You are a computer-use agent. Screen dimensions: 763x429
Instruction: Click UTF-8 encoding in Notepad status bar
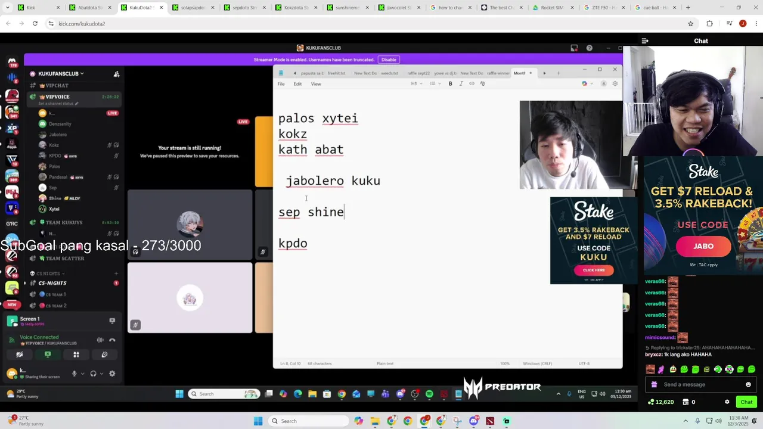coord(584,363)
